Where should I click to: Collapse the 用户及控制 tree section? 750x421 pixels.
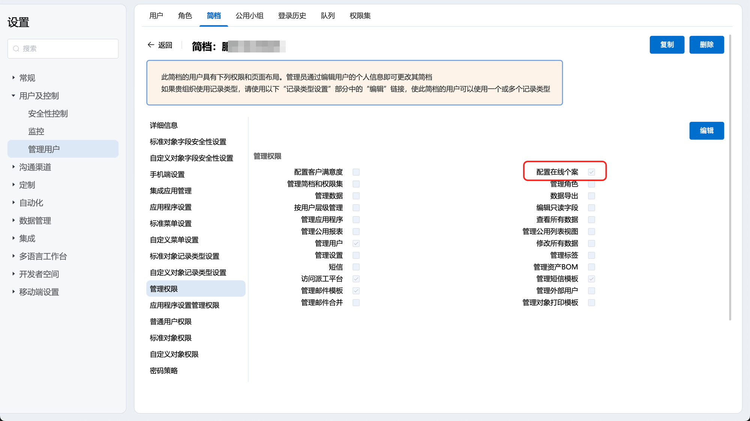13,96
